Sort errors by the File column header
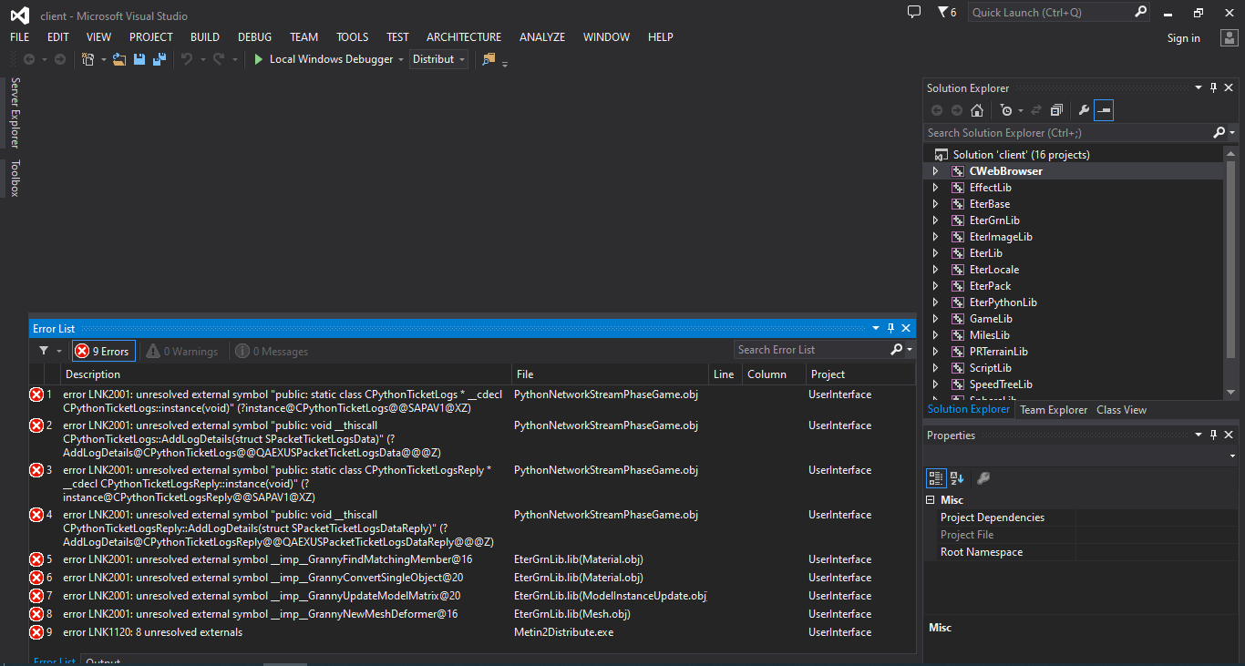1245x666 pixels. point(611,374)
